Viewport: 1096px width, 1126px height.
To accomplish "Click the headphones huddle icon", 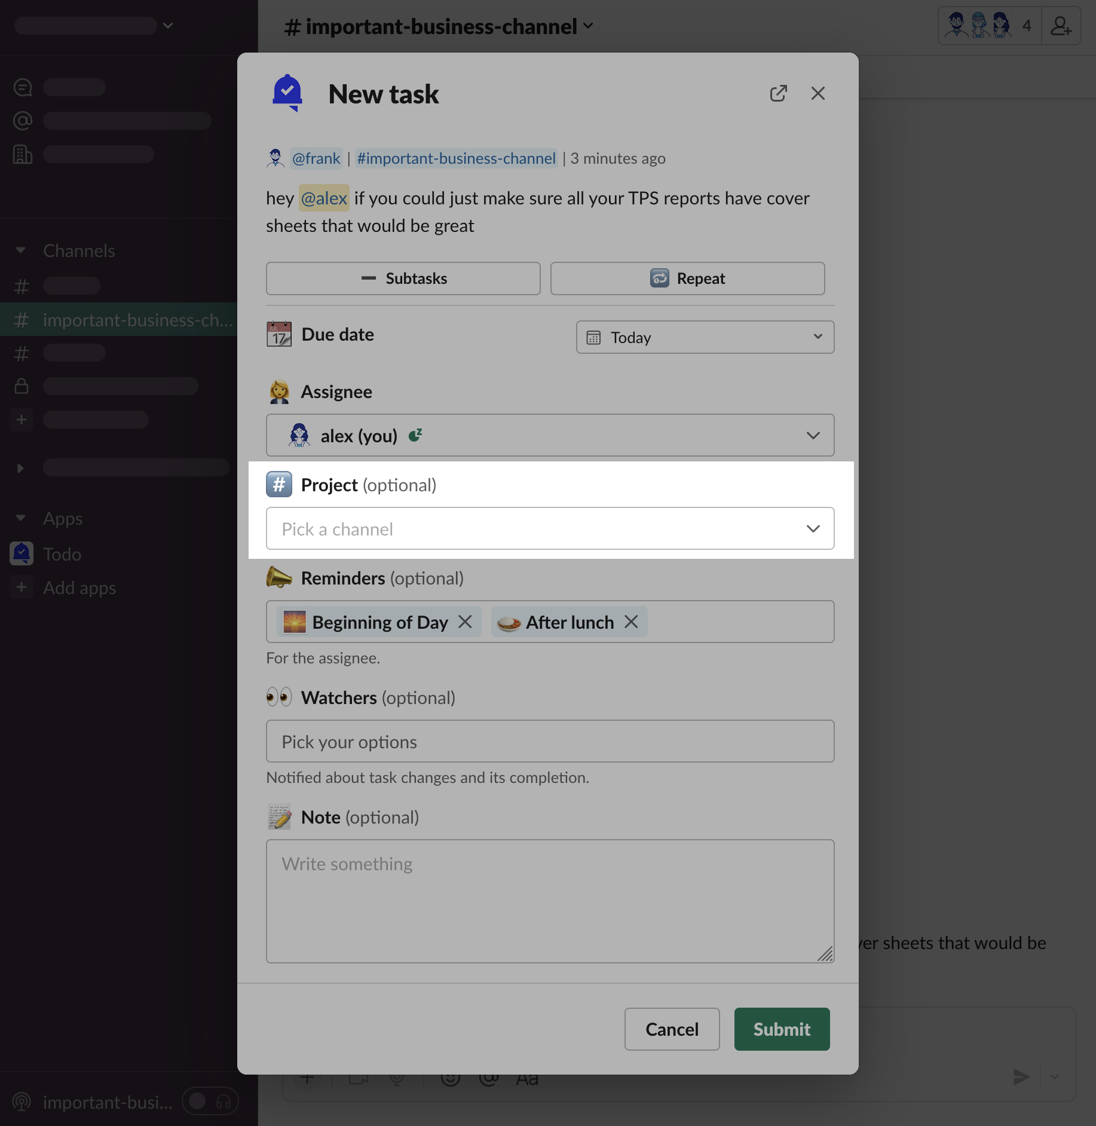I will click(x=224, y=1101).
